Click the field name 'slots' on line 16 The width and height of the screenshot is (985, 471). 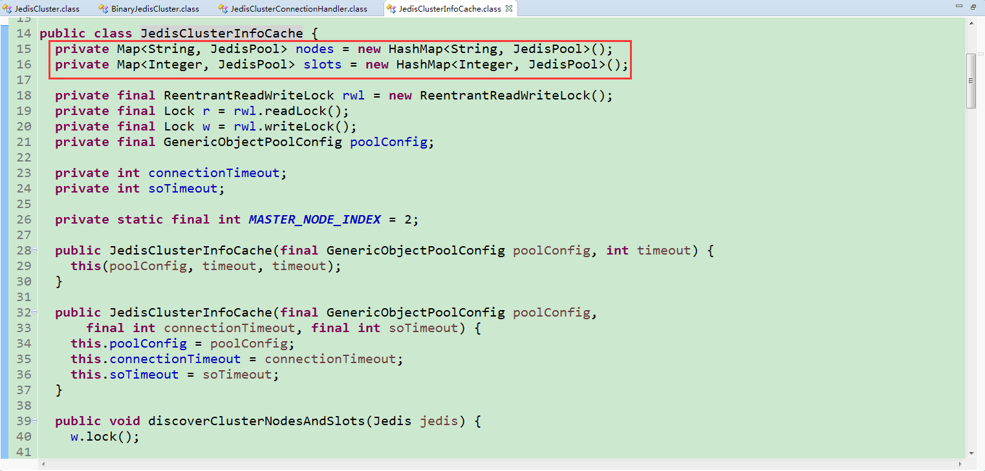click(x=323, y=65)
